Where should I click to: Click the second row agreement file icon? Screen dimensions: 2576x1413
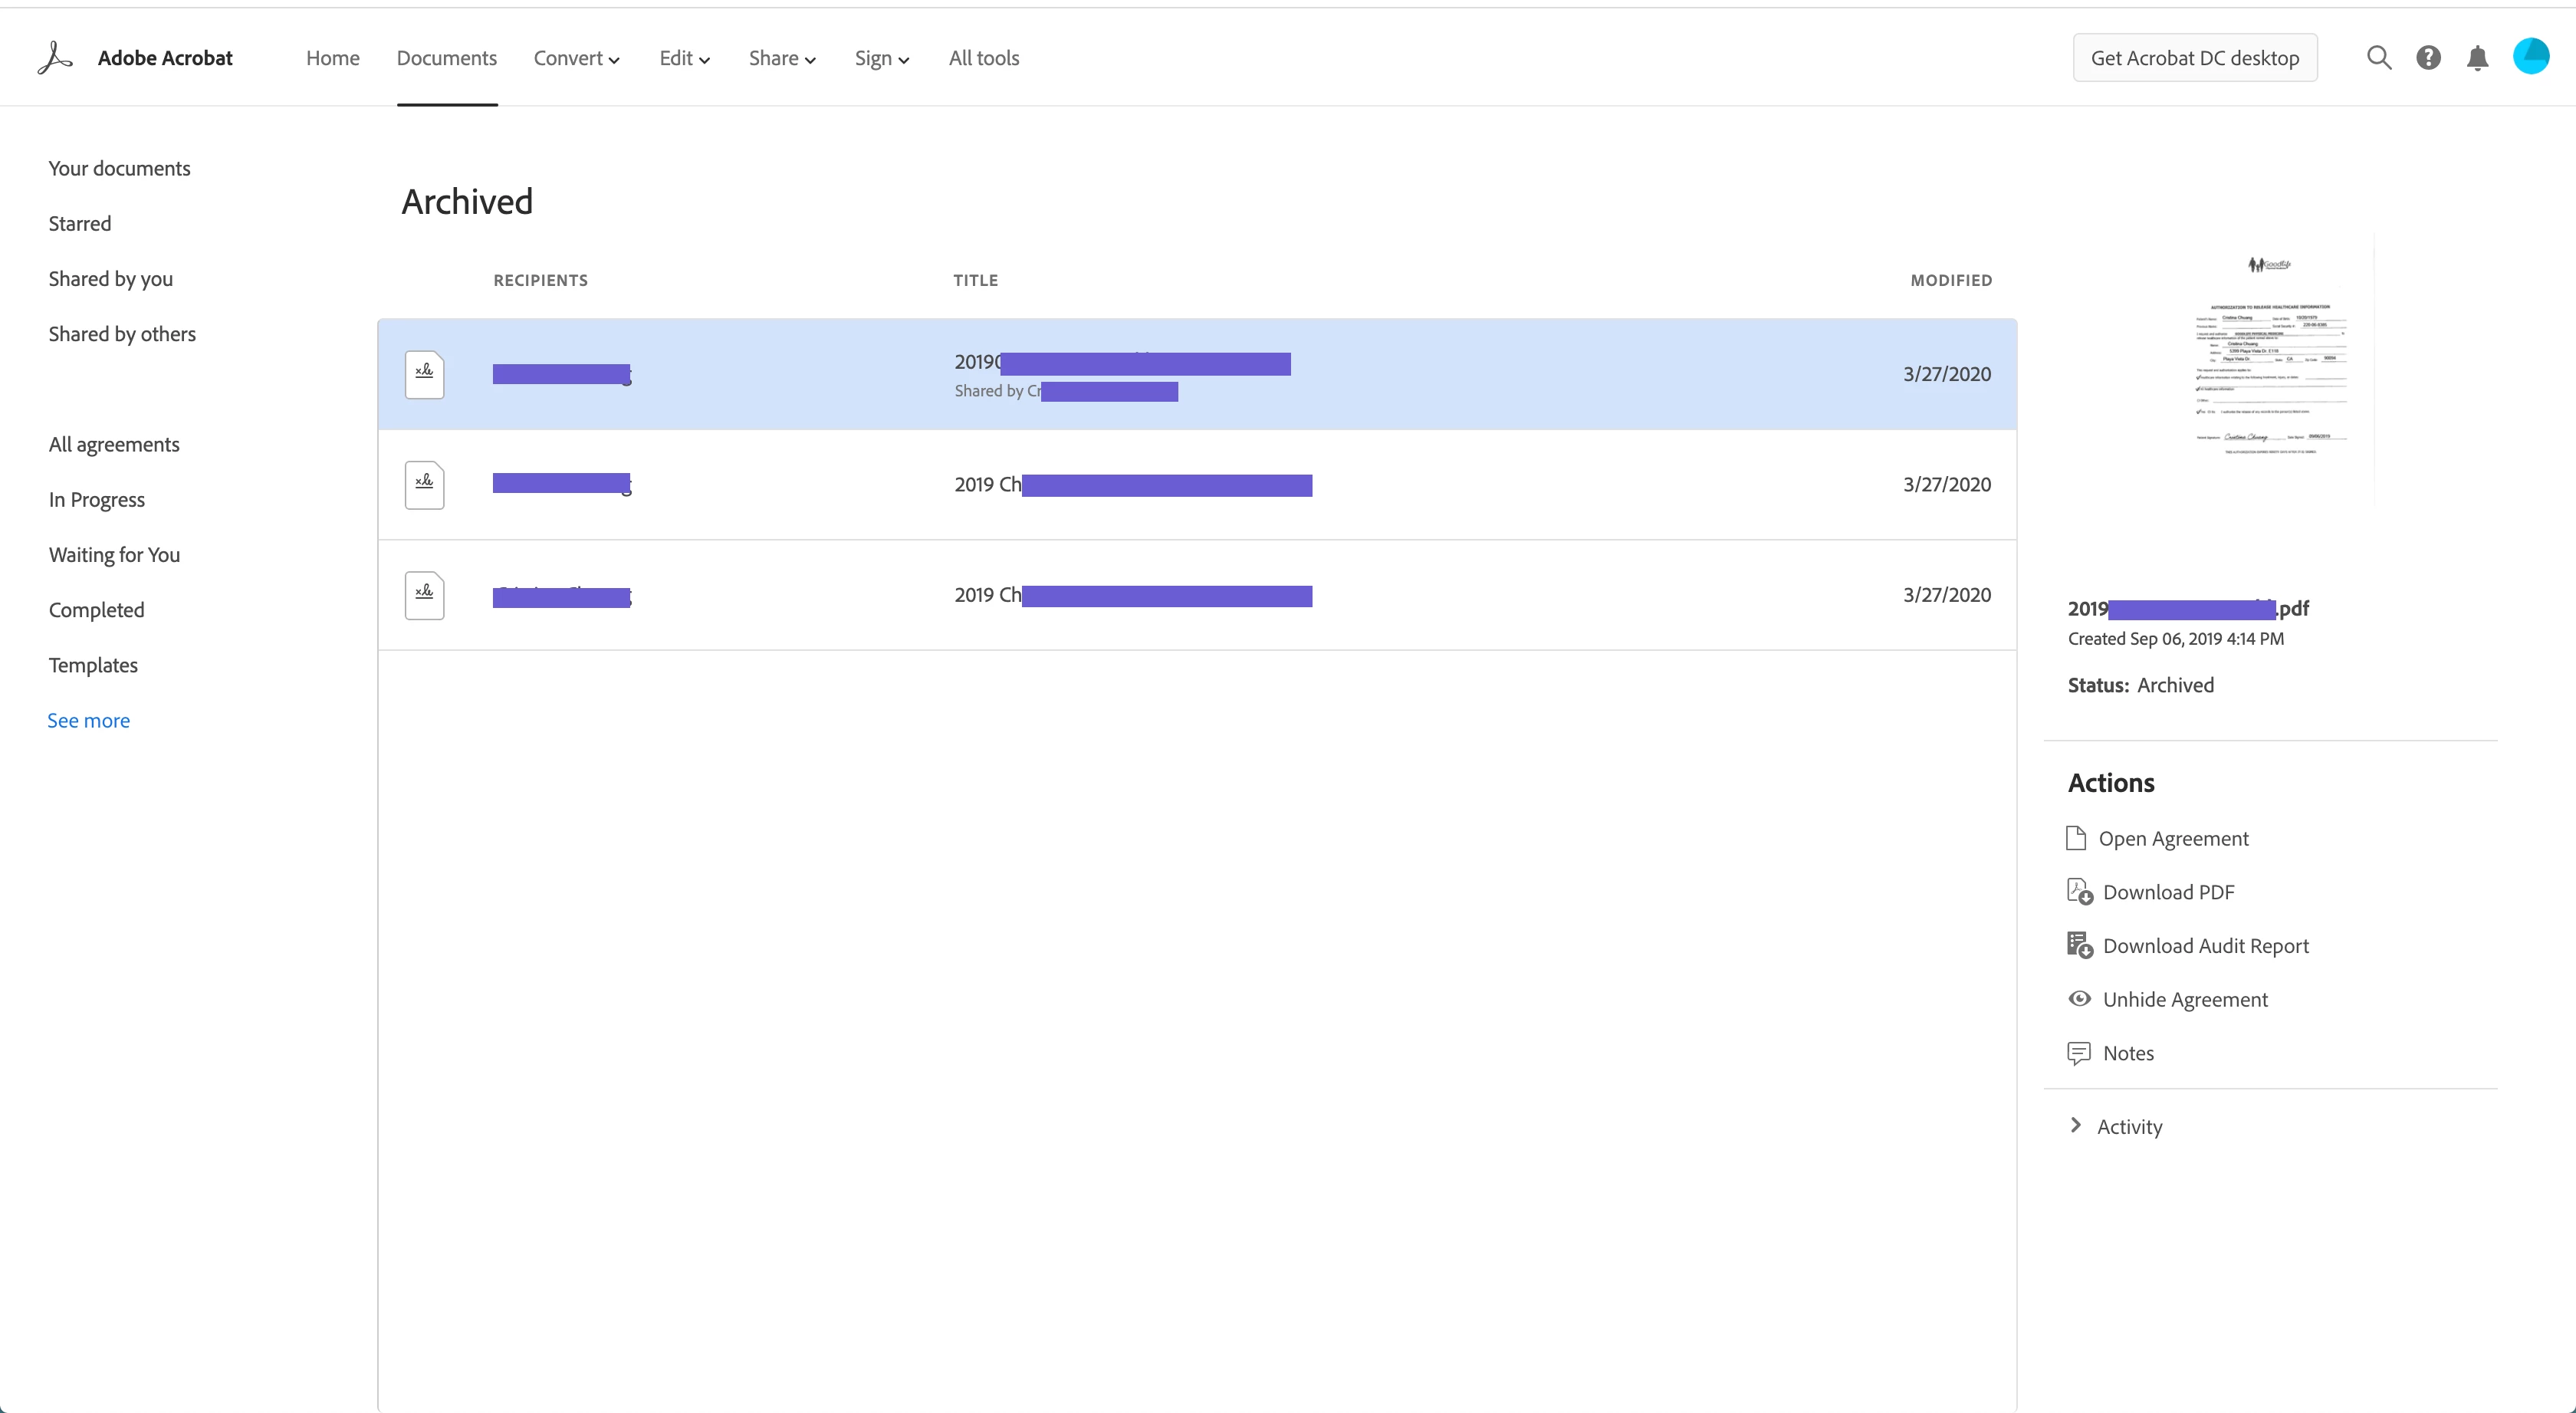pos(424,485)
